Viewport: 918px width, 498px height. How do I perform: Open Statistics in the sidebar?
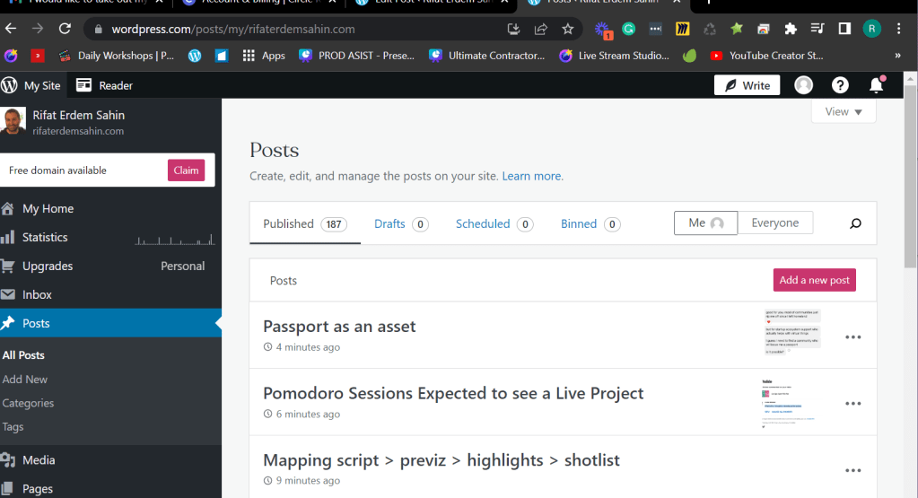[110, 237]
